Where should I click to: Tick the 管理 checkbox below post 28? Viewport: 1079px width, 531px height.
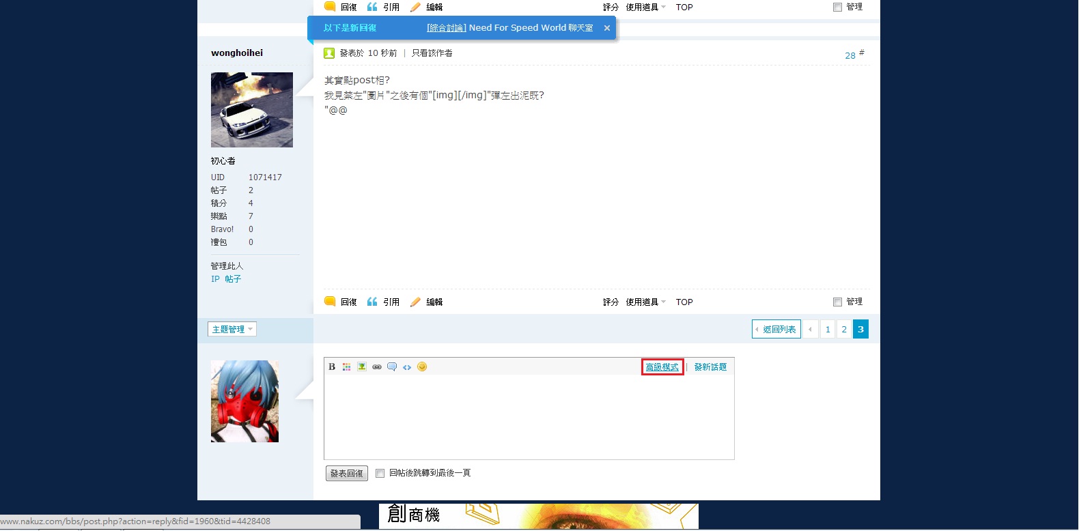(837, 302)
